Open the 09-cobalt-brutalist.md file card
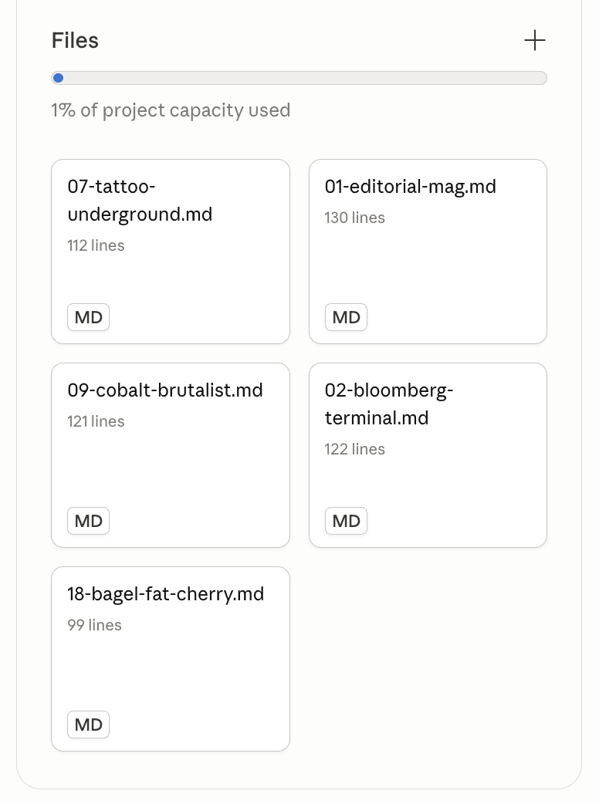This screenshot has width=599, height=804. click(171, 455)
